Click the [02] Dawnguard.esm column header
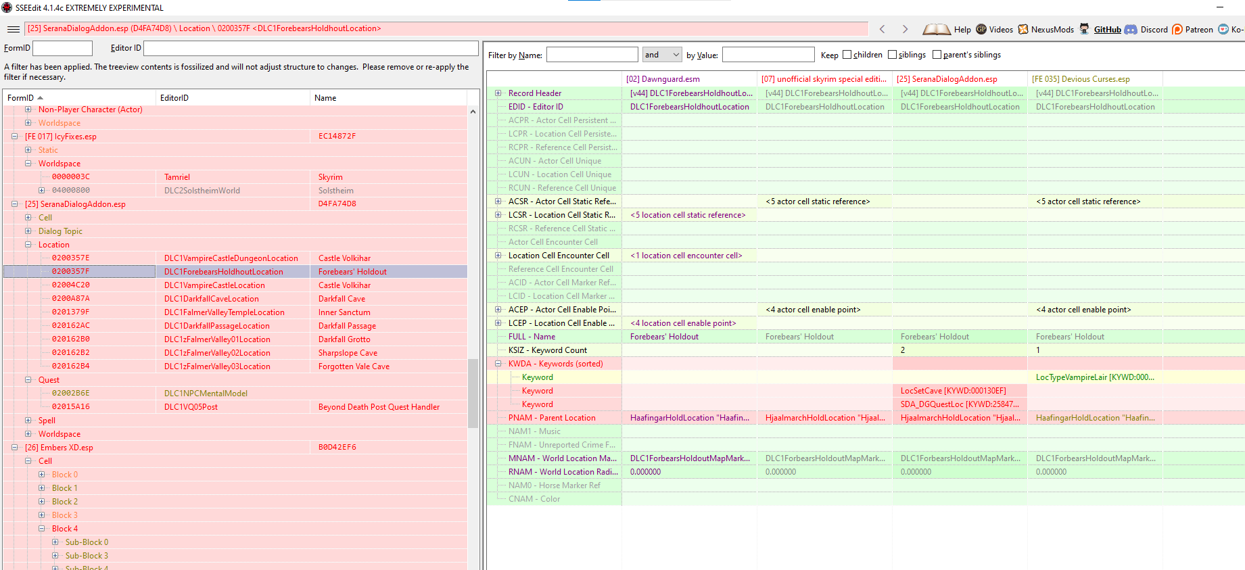Screen dimensions: 1245x570 tap(689, 79)
